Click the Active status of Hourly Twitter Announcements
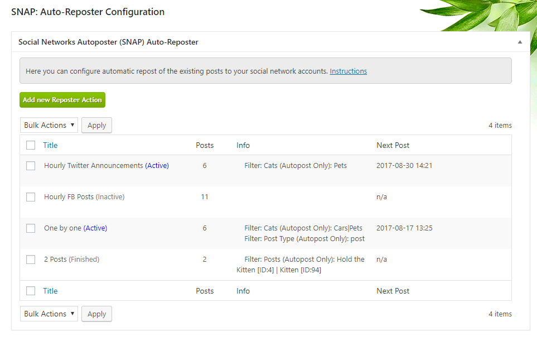537x341 pixels. pyautogui.click(x=157, y=166)
